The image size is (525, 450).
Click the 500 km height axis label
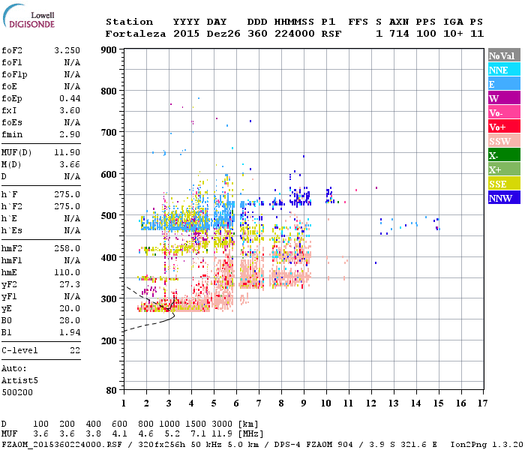click(x=109, y=216)
